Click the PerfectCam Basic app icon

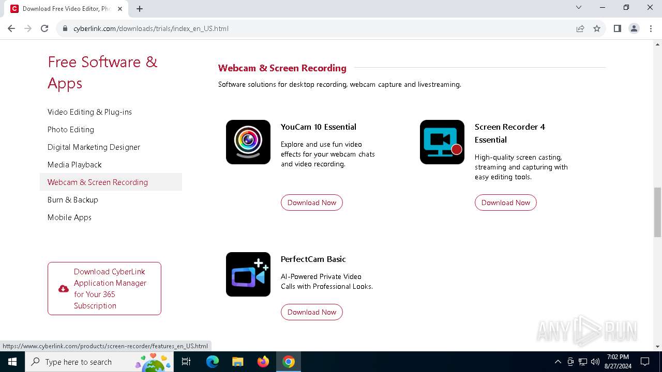(x=248, y=274)
